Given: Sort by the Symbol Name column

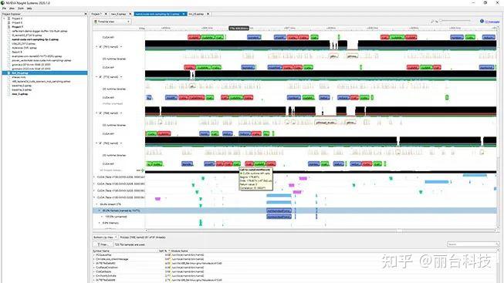Looking at the screenshot, I should click(x=101, y=251).
